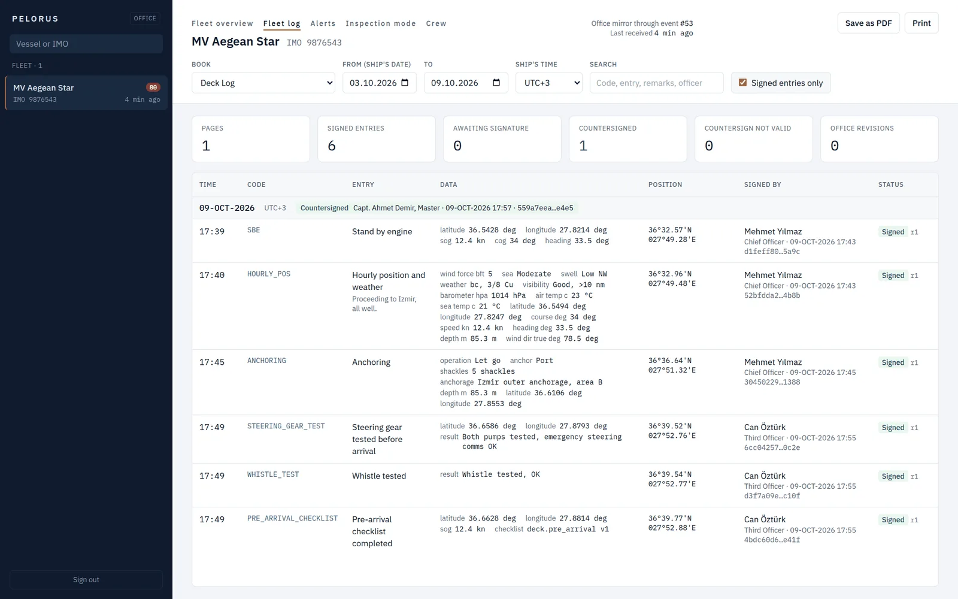
Task: Click the STEERING_GEAR_TEST code cell
Action: pos(286,426)
